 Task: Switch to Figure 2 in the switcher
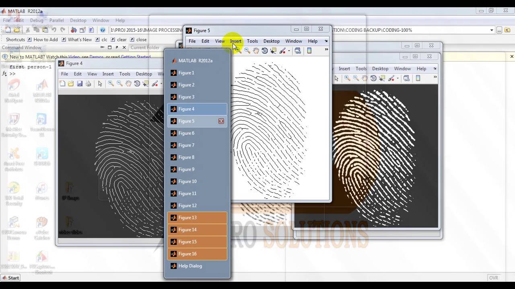point(197,85)
